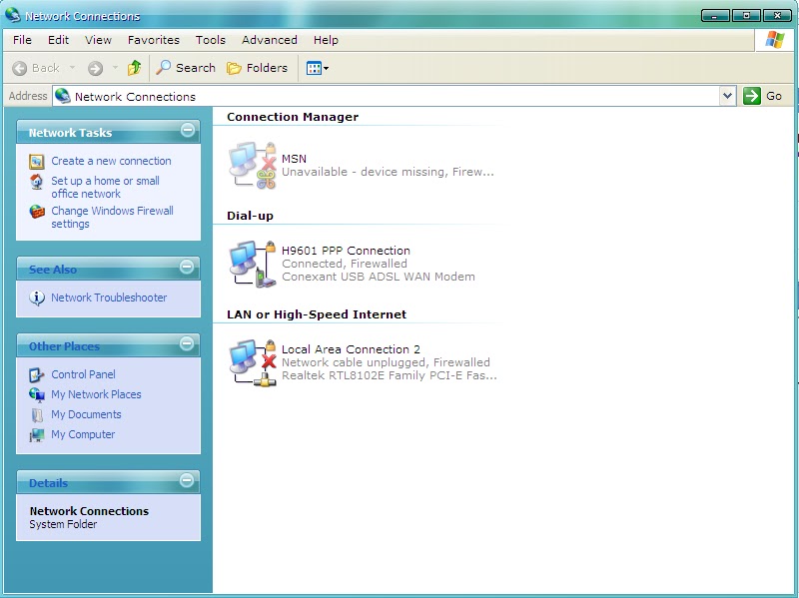Click the Back navigation button

pos(36,68)
